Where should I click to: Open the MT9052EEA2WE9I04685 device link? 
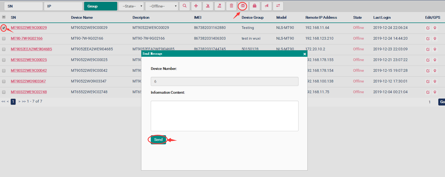(31, 49)
